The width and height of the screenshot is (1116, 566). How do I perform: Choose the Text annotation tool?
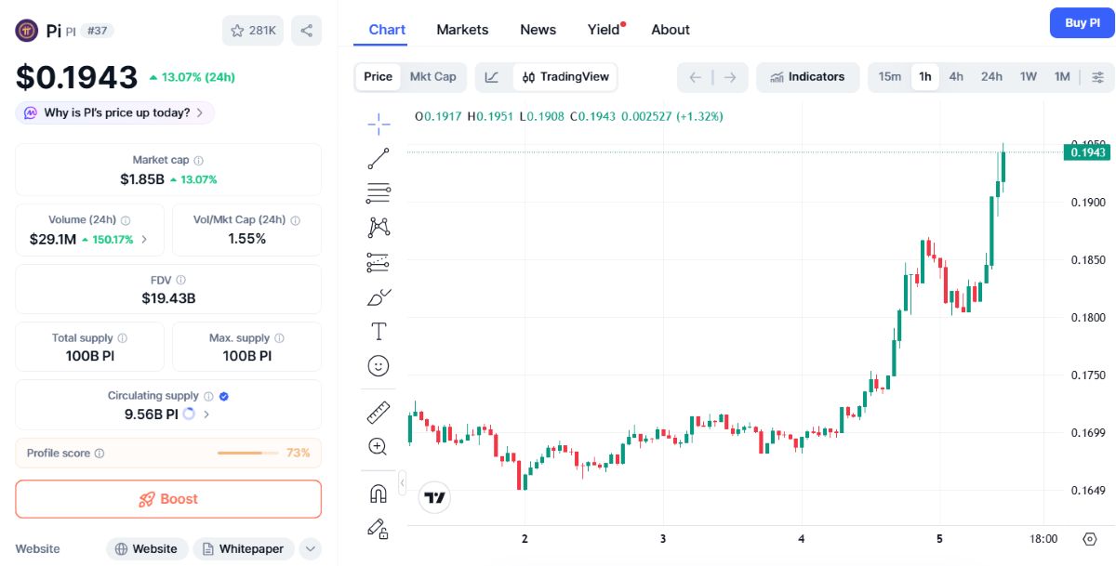379,332
